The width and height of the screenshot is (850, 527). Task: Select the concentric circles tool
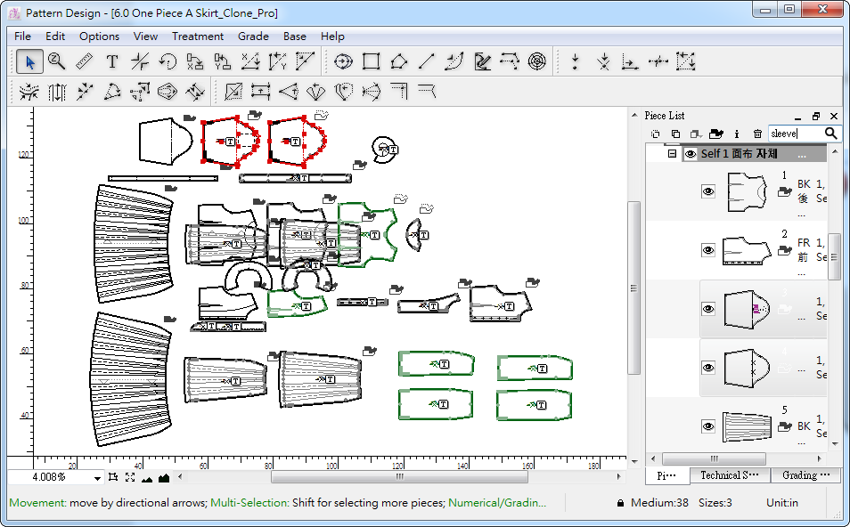pos(536,61)
